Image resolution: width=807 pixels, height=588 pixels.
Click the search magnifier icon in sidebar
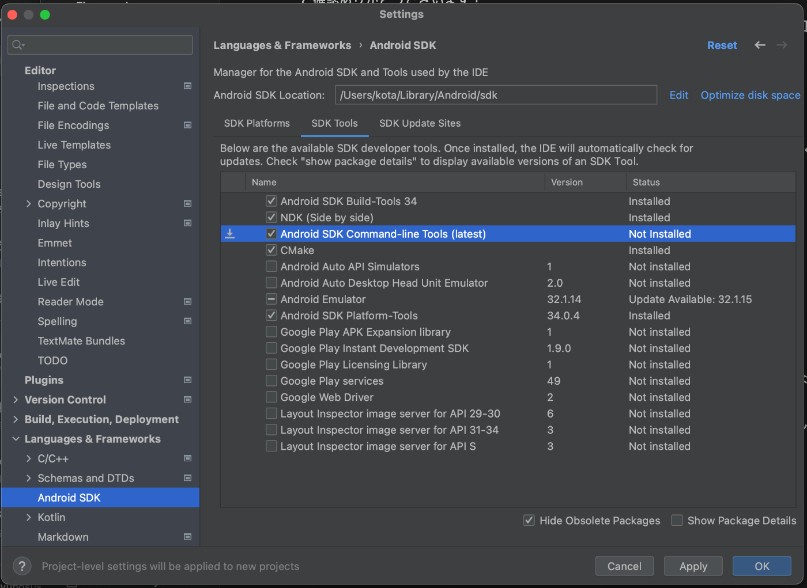[18, 45]
